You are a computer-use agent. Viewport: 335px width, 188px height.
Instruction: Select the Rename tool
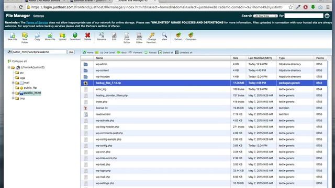tap(102, 36)
